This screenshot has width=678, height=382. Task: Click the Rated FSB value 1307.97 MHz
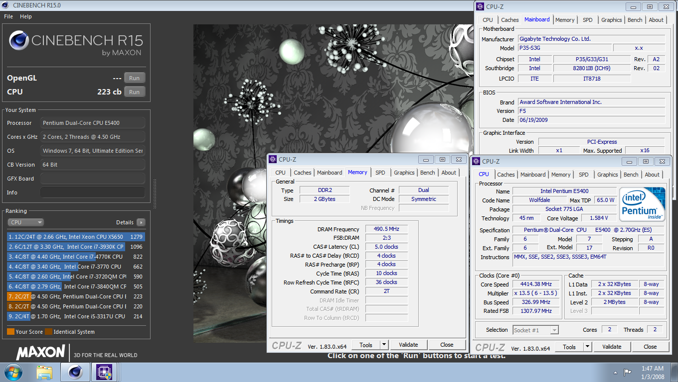pos(536,311)
